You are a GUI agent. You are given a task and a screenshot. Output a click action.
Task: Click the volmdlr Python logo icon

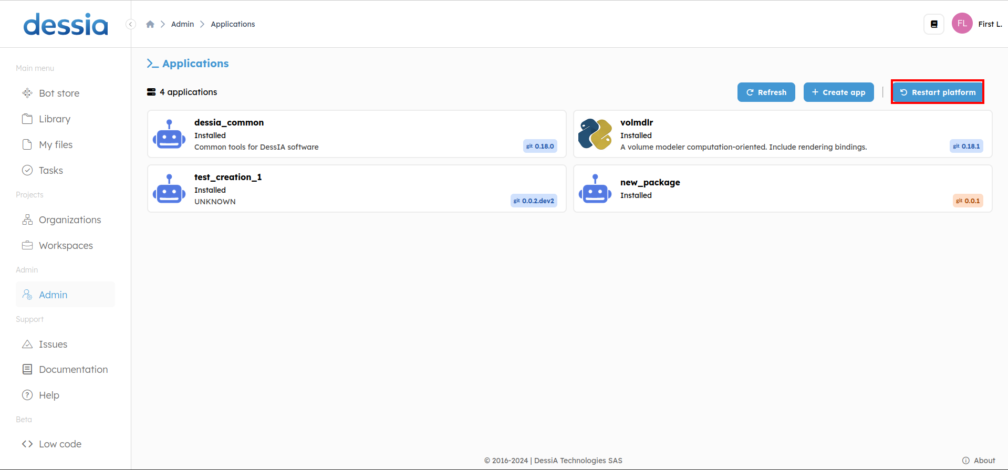tap(595, 134)
